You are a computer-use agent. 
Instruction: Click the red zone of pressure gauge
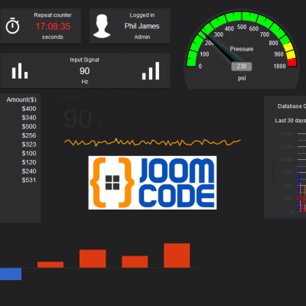click(293, 63)
